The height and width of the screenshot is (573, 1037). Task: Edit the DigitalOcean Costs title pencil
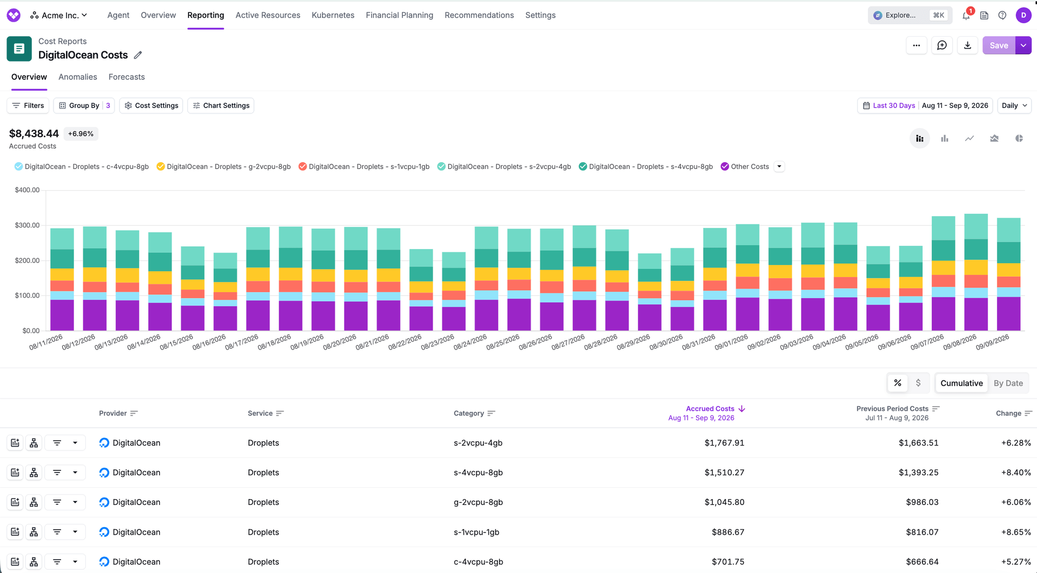pyautogui.click(x=138, y=55)
